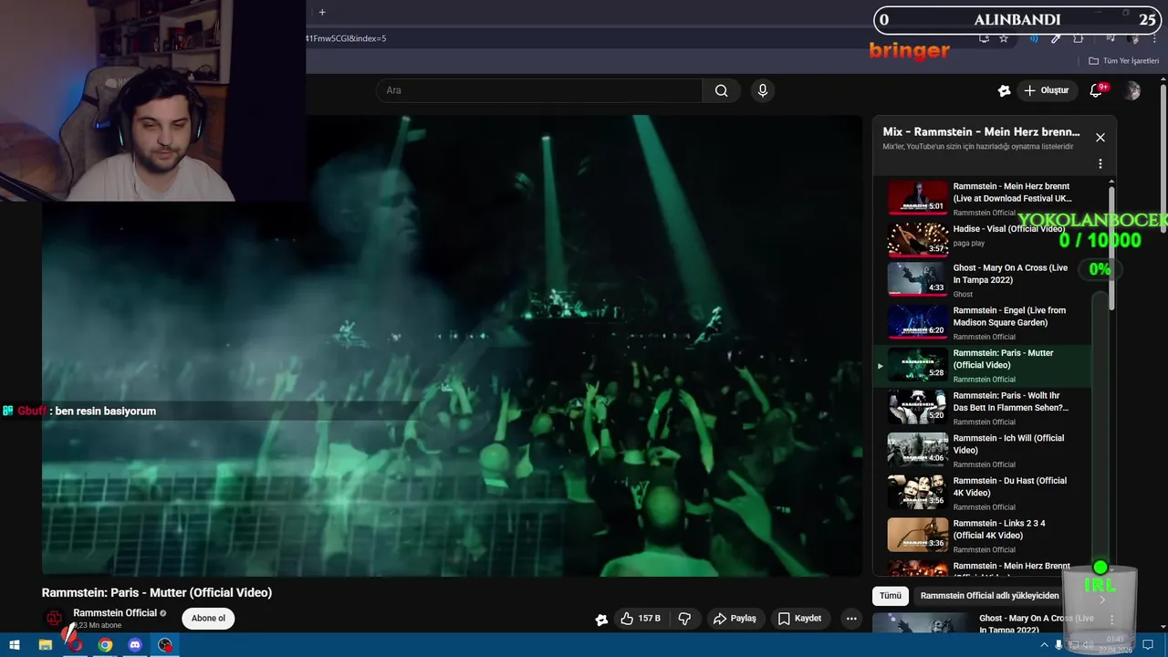
Task: Open Chrome from the taskbar
Action: [x=105, y=645]
